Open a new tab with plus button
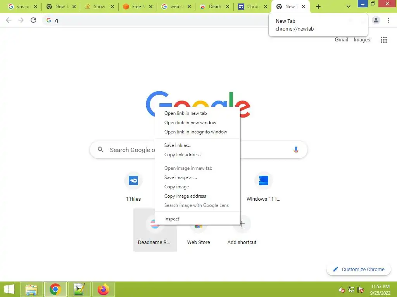This screenshot has width=397, height=297. click(x=318, y=7)
